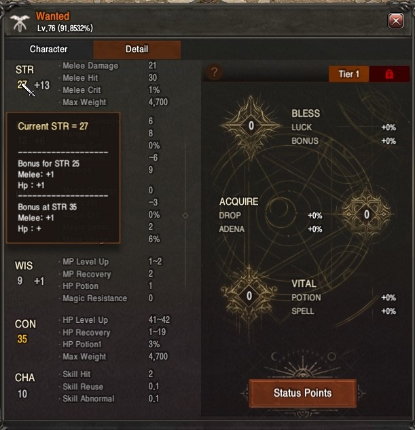Screen dimensions: 415x430
Task: Select the VITAL emblem showing 0
Action: click(249, 296)
